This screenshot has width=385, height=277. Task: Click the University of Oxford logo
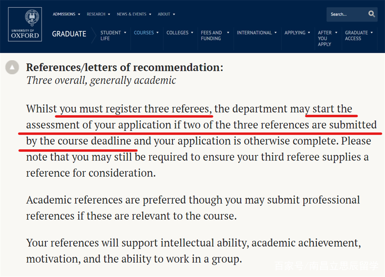tap(25, 24)
